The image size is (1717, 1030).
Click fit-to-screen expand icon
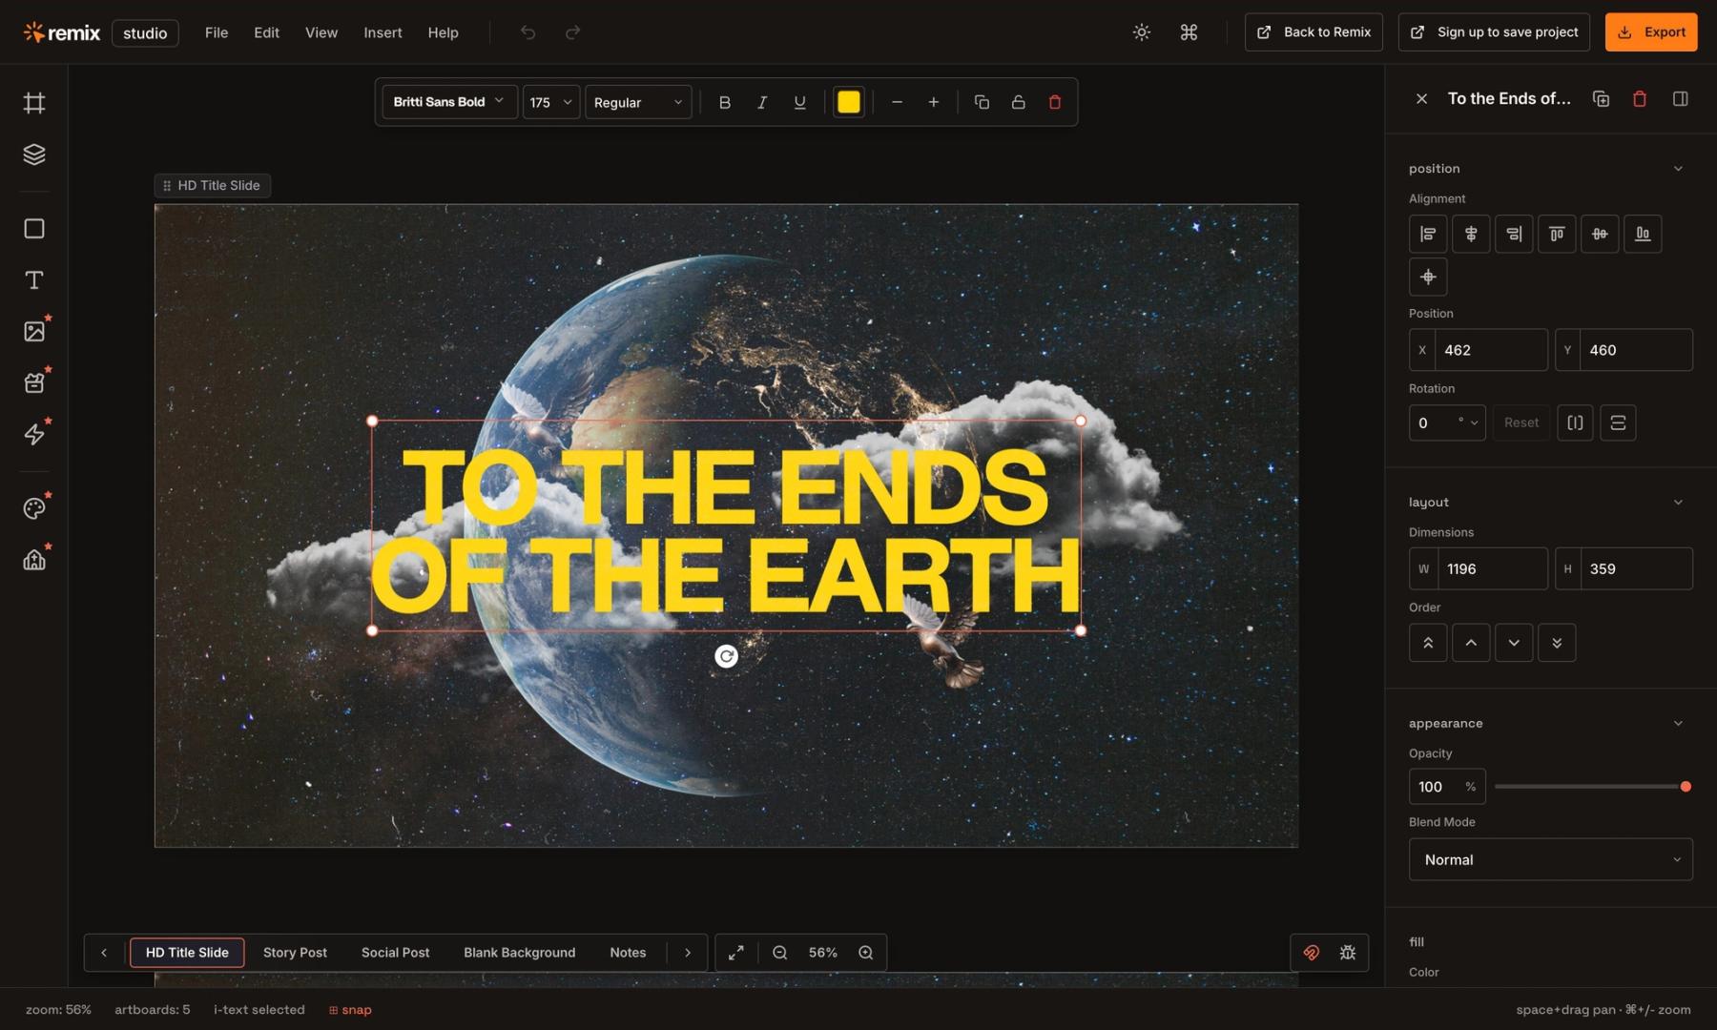pyautogui.click(x=736, y=953)
